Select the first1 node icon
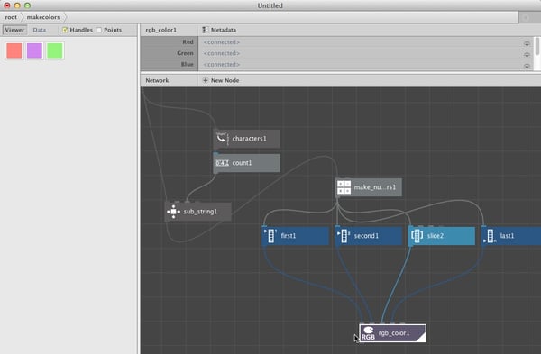This screenshot has height=354, width=541. tap(270, 236)
